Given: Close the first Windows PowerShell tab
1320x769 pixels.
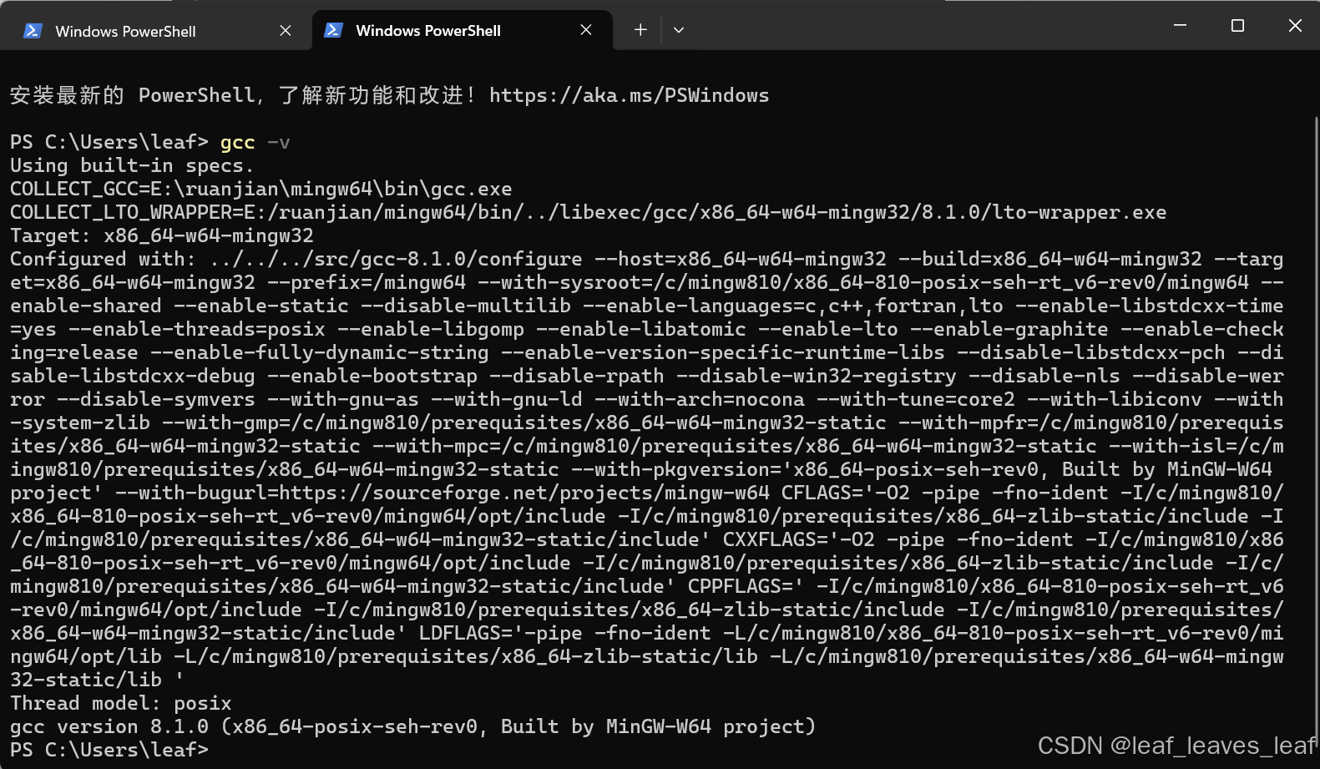Looking at the screenshot, I should (286, 31).
